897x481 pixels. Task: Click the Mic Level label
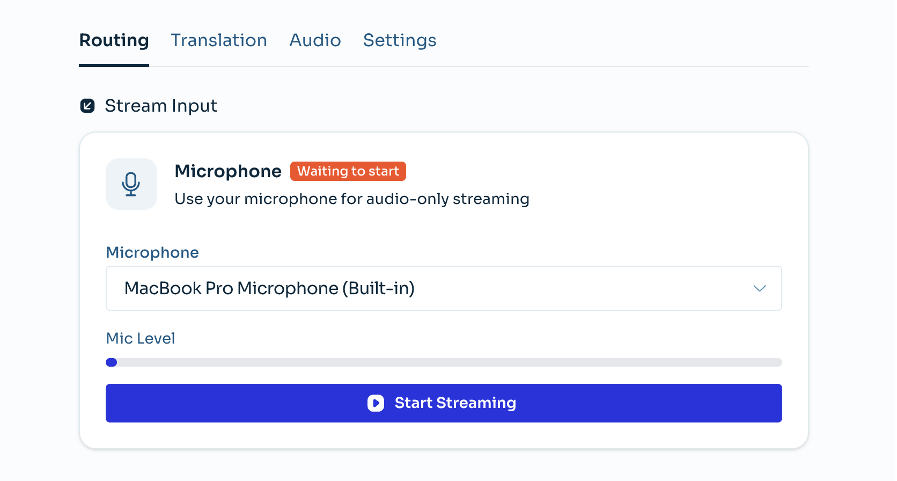coord(141,338)
